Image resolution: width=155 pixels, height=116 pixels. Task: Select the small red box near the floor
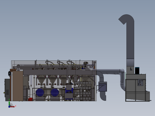(31, 99)
